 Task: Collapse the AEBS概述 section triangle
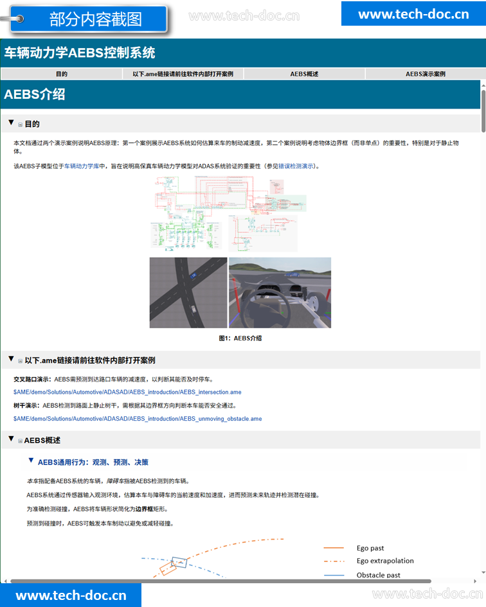coord(11,439)
